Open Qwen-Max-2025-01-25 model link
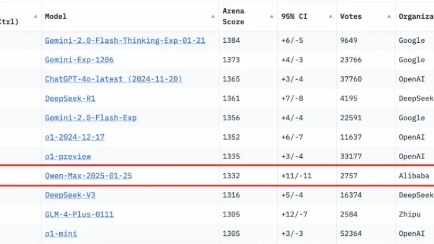Screen dimensions: 434x244 click(x=89, y=176)
